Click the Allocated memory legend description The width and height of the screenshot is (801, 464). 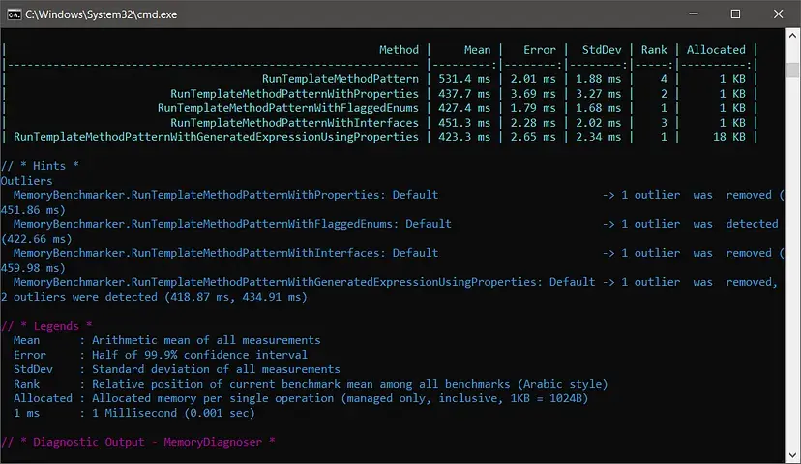coord(341,398)
